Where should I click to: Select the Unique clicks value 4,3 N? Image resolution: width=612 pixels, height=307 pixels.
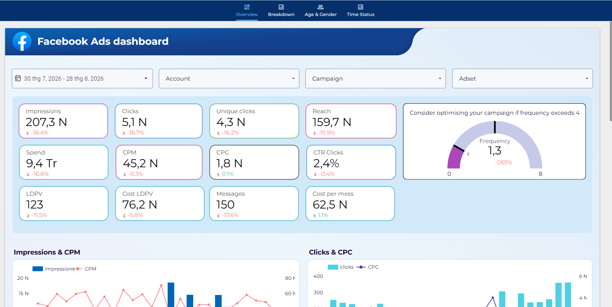point(231,122)
